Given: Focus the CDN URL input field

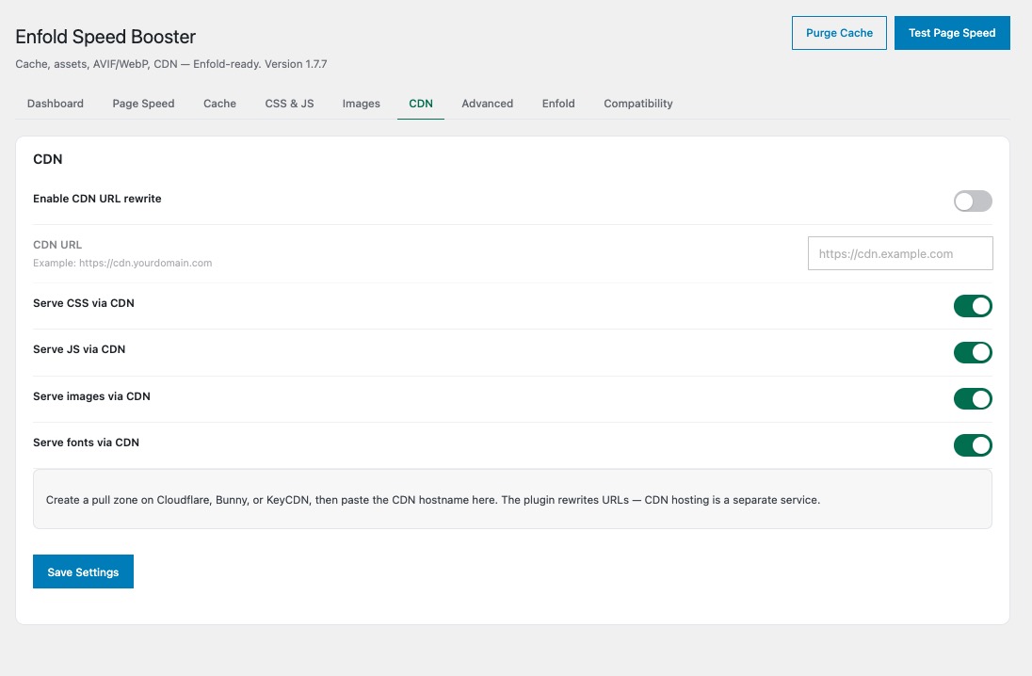Looking at the screenshot, I should pyautogui.click(x=900, y=253).
